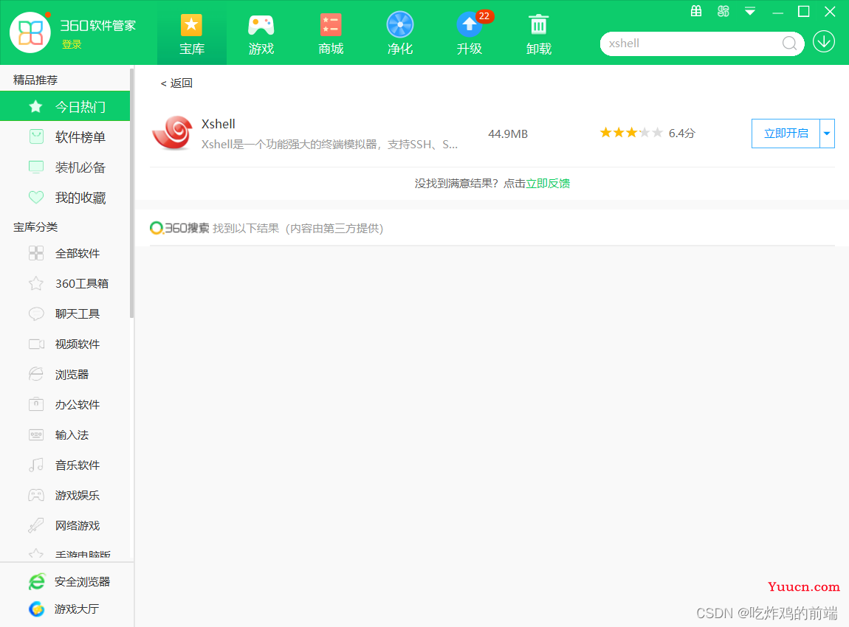Click the upgrade badge showing 22
Image resolution: width=849 pixels, height=627 pixels.
(484, 16)
